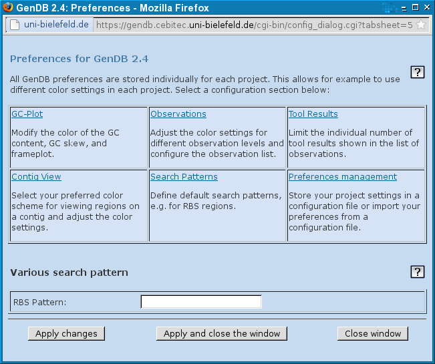
Task: Click Apply and close the window button
Action: [222, 333]
